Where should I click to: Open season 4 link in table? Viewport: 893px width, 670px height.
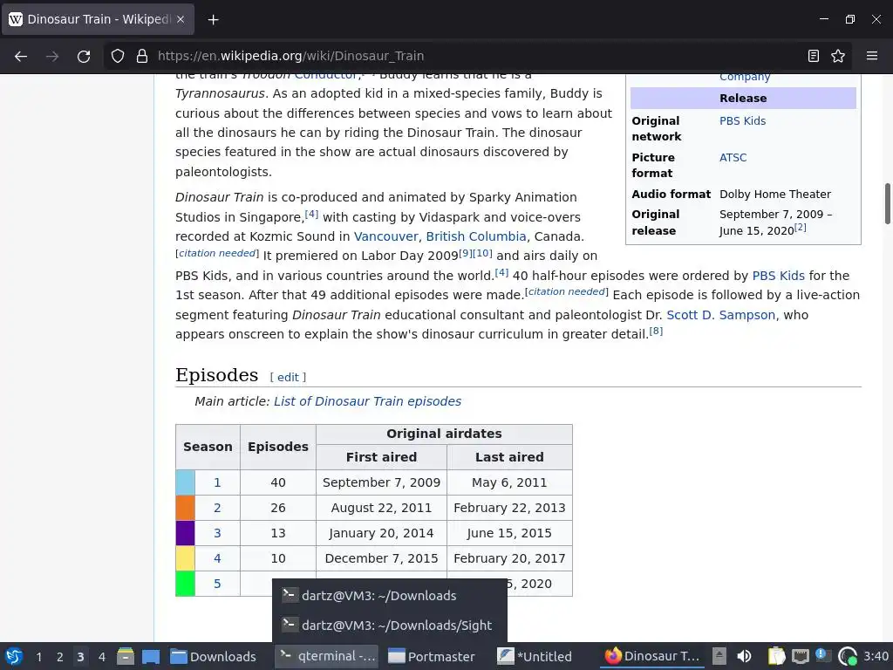pyautogui.click(x=217, y=558)
